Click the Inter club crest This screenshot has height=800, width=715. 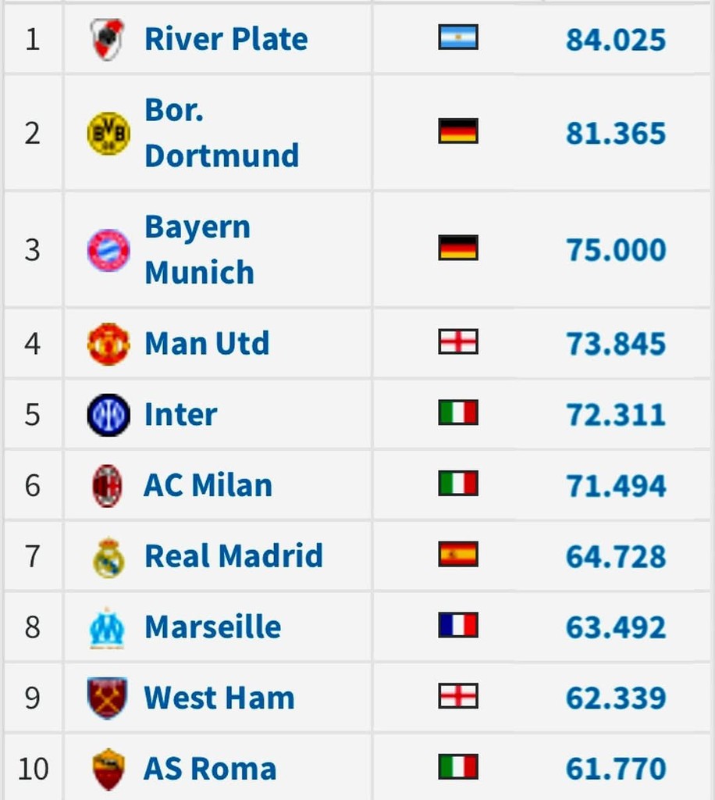click(x=108, y=415)
